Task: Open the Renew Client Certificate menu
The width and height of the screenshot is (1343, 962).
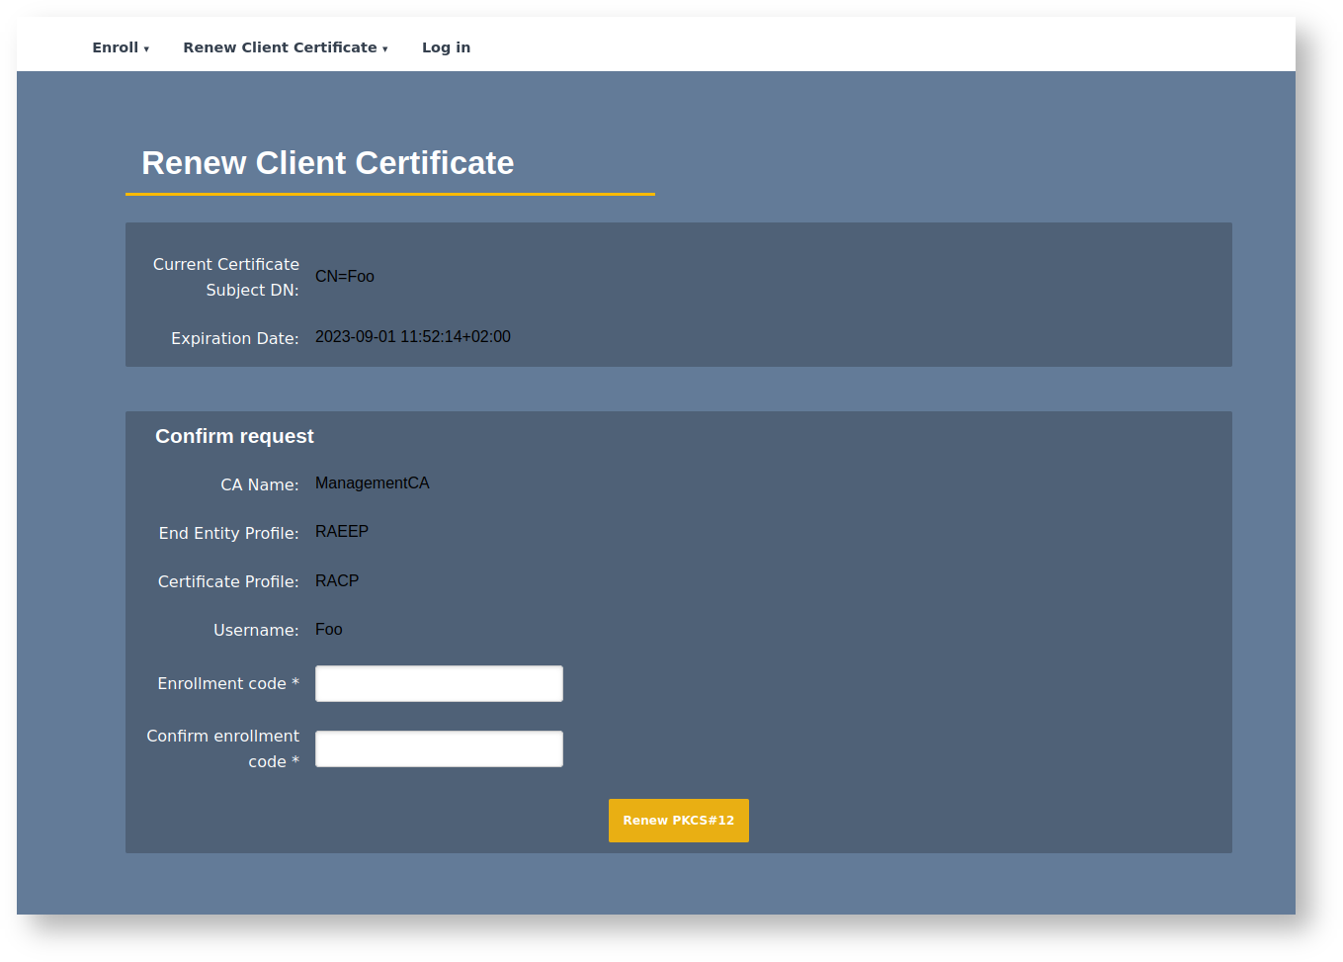Action: tap(280, 47)
